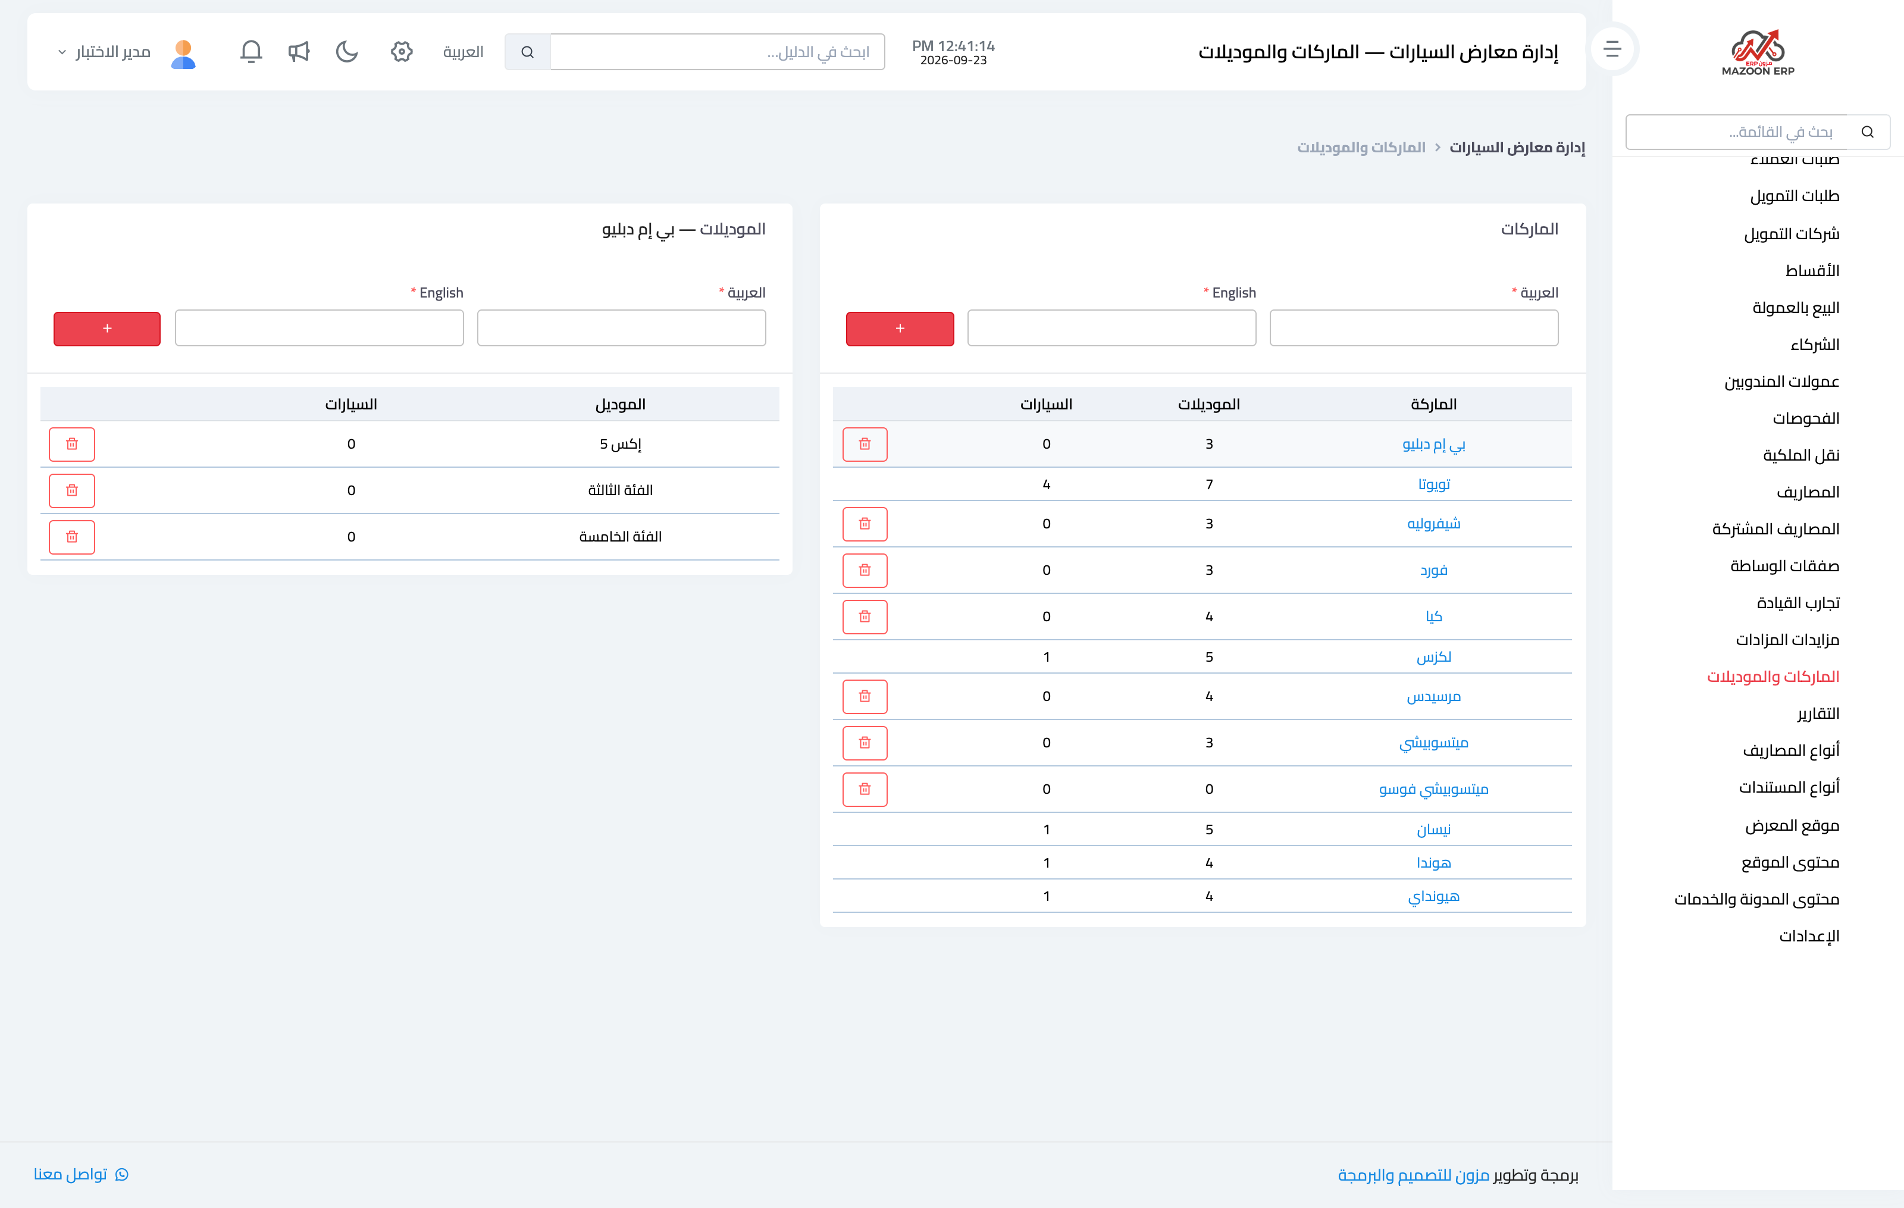Viewport: 1904px width, 1208px height.
Task: Add new model with plus button
Action: pos(107,328)
